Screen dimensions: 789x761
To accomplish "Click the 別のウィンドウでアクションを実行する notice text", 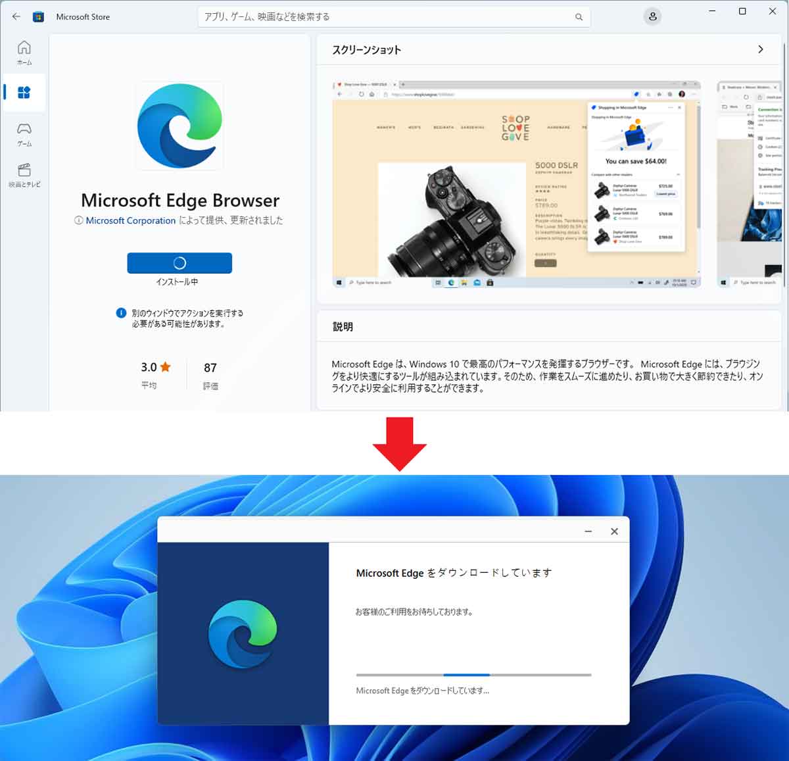I will pos(187,318).
